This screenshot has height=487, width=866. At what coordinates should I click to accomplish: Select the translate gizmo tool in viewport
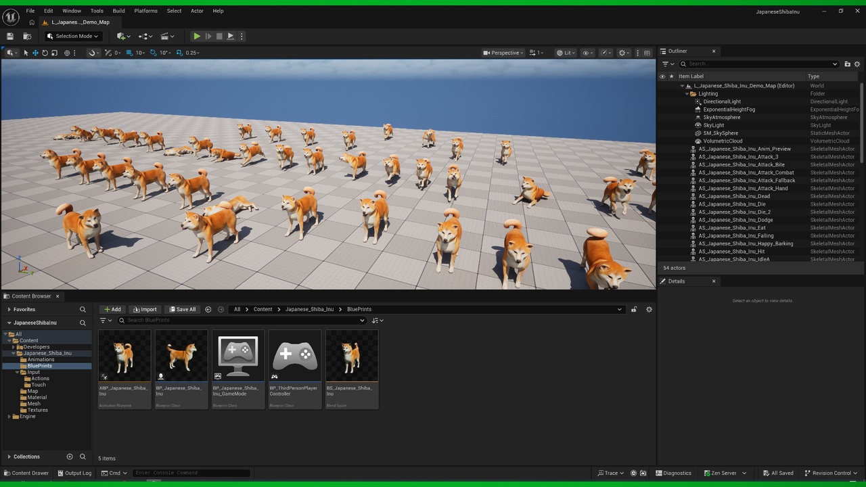[x=35, y=53]
